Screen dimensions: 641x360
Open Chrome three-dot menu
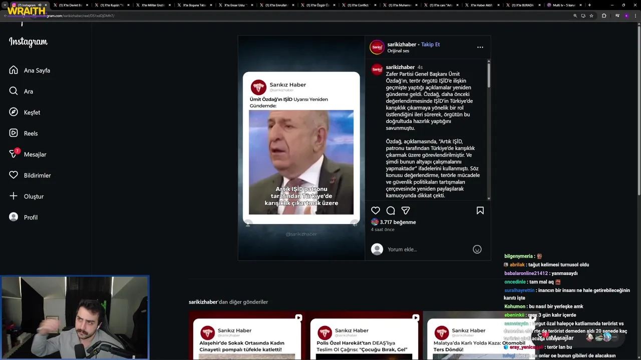click(x=634, y=15)
